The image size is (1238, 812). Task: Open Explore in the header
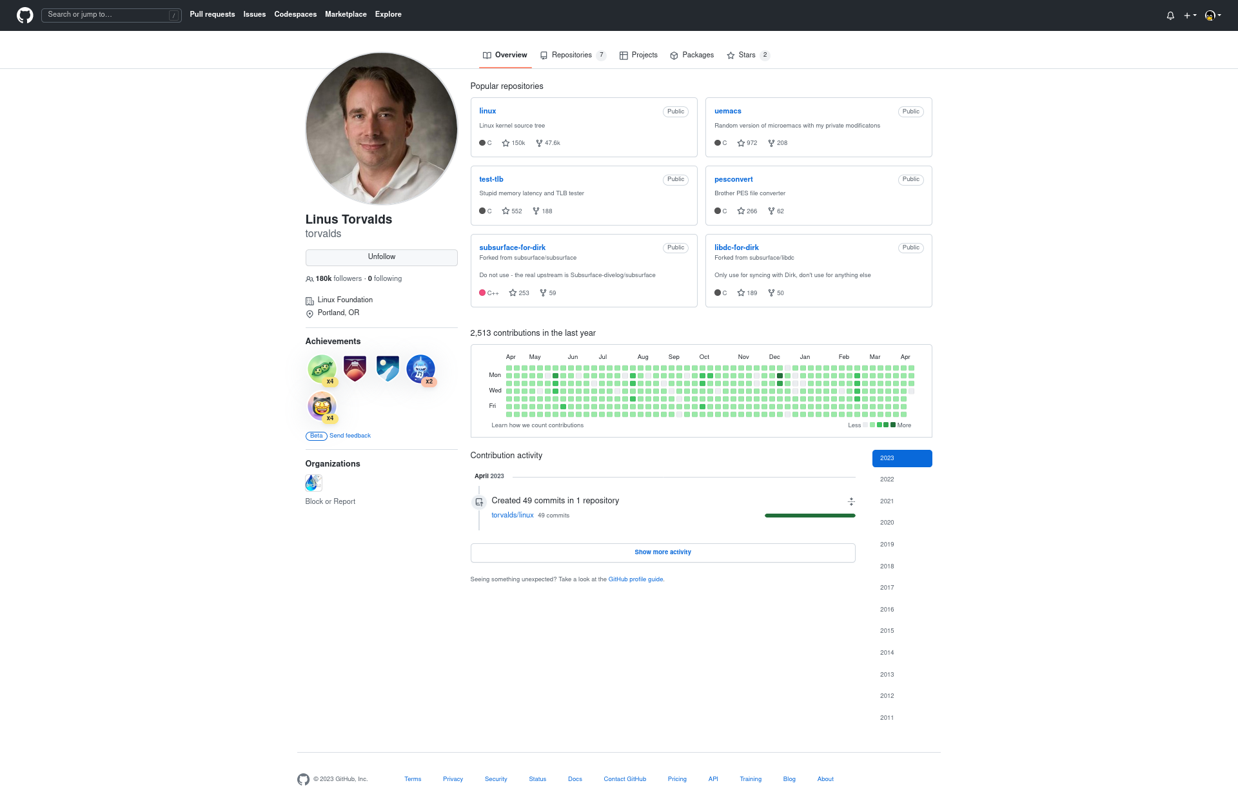(388, 14)
